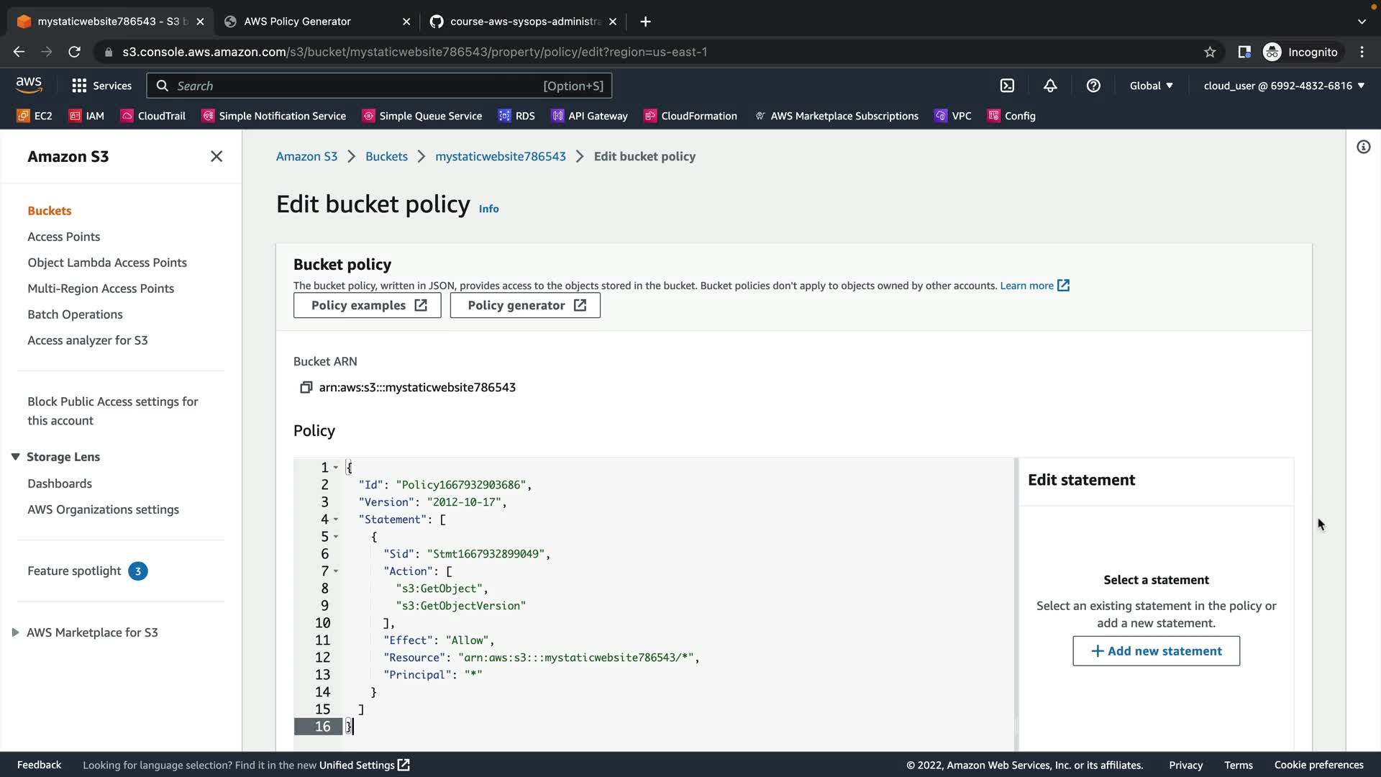Copy the bucket ARN with copy icon

click(x=306, y=388)
